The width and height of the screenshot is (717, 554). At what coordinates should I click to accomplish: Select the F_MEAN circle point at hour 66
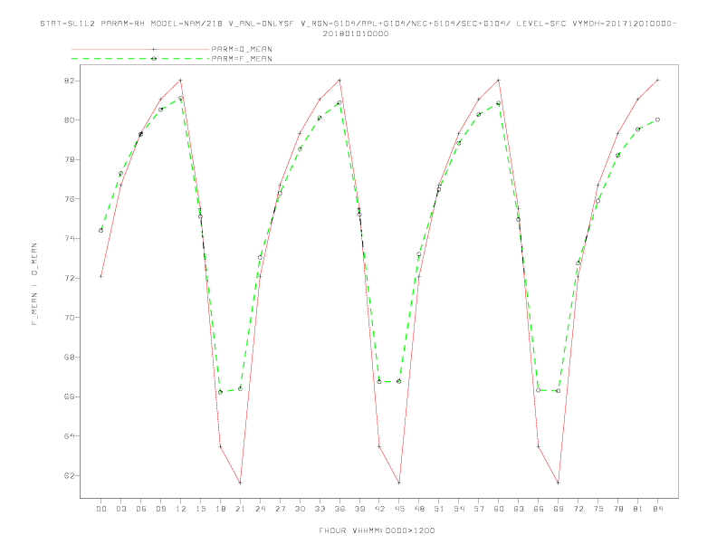(539, 390)
